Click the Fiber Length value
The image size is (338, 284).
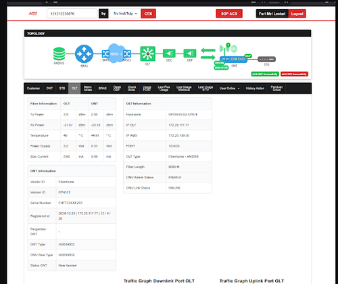point(174,167)
